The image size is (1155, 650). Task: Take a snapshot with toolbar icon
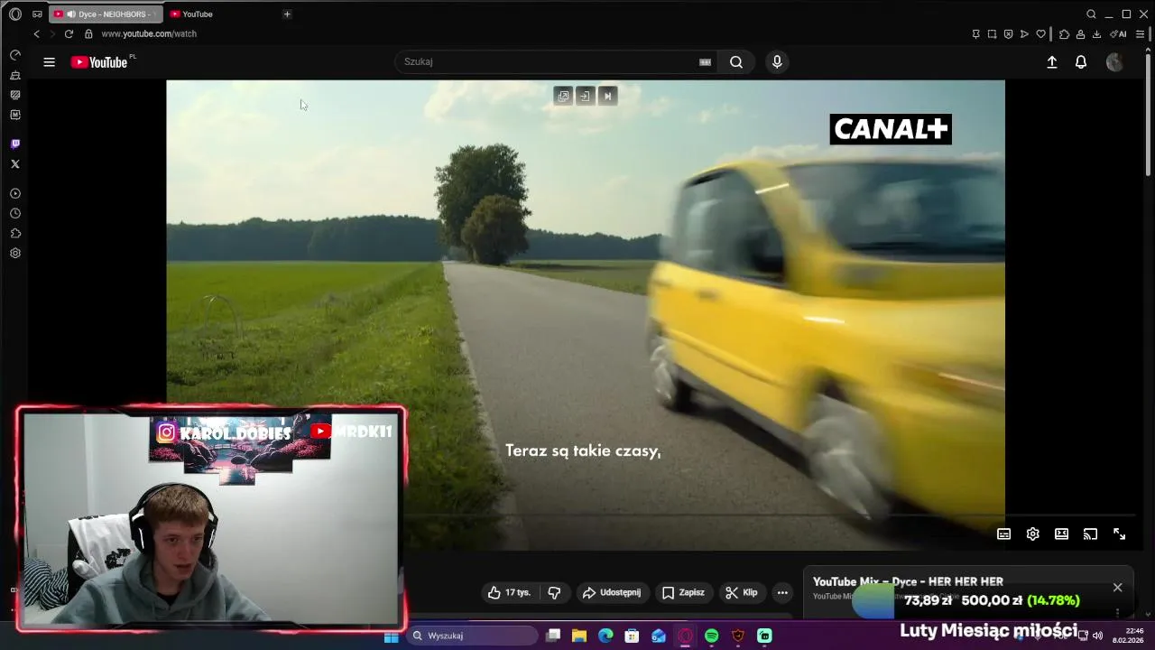(992, 34)
